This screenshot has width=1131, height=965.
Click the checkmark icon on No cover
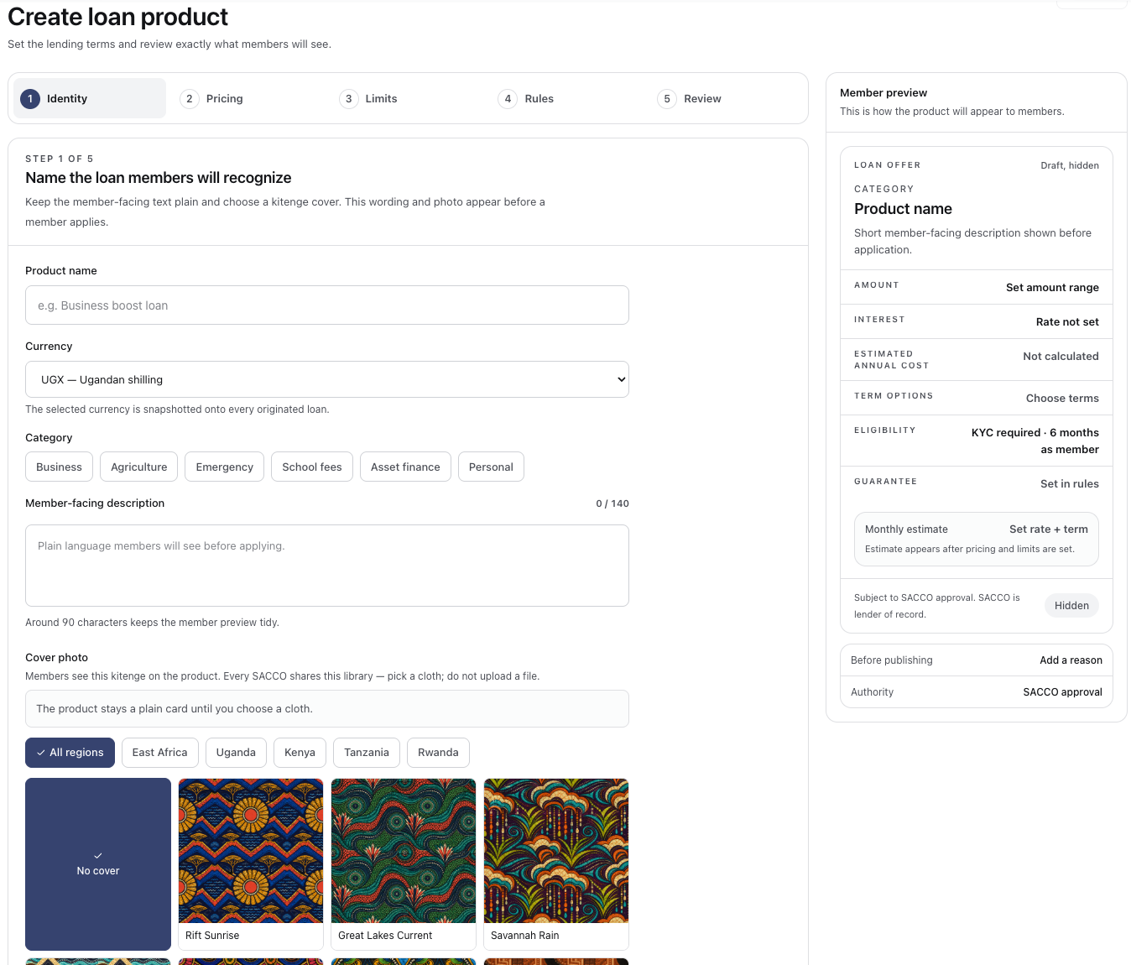[98, 855]
